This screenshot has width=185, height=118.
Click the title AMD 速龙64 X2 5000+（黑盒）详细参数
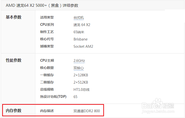42,6
